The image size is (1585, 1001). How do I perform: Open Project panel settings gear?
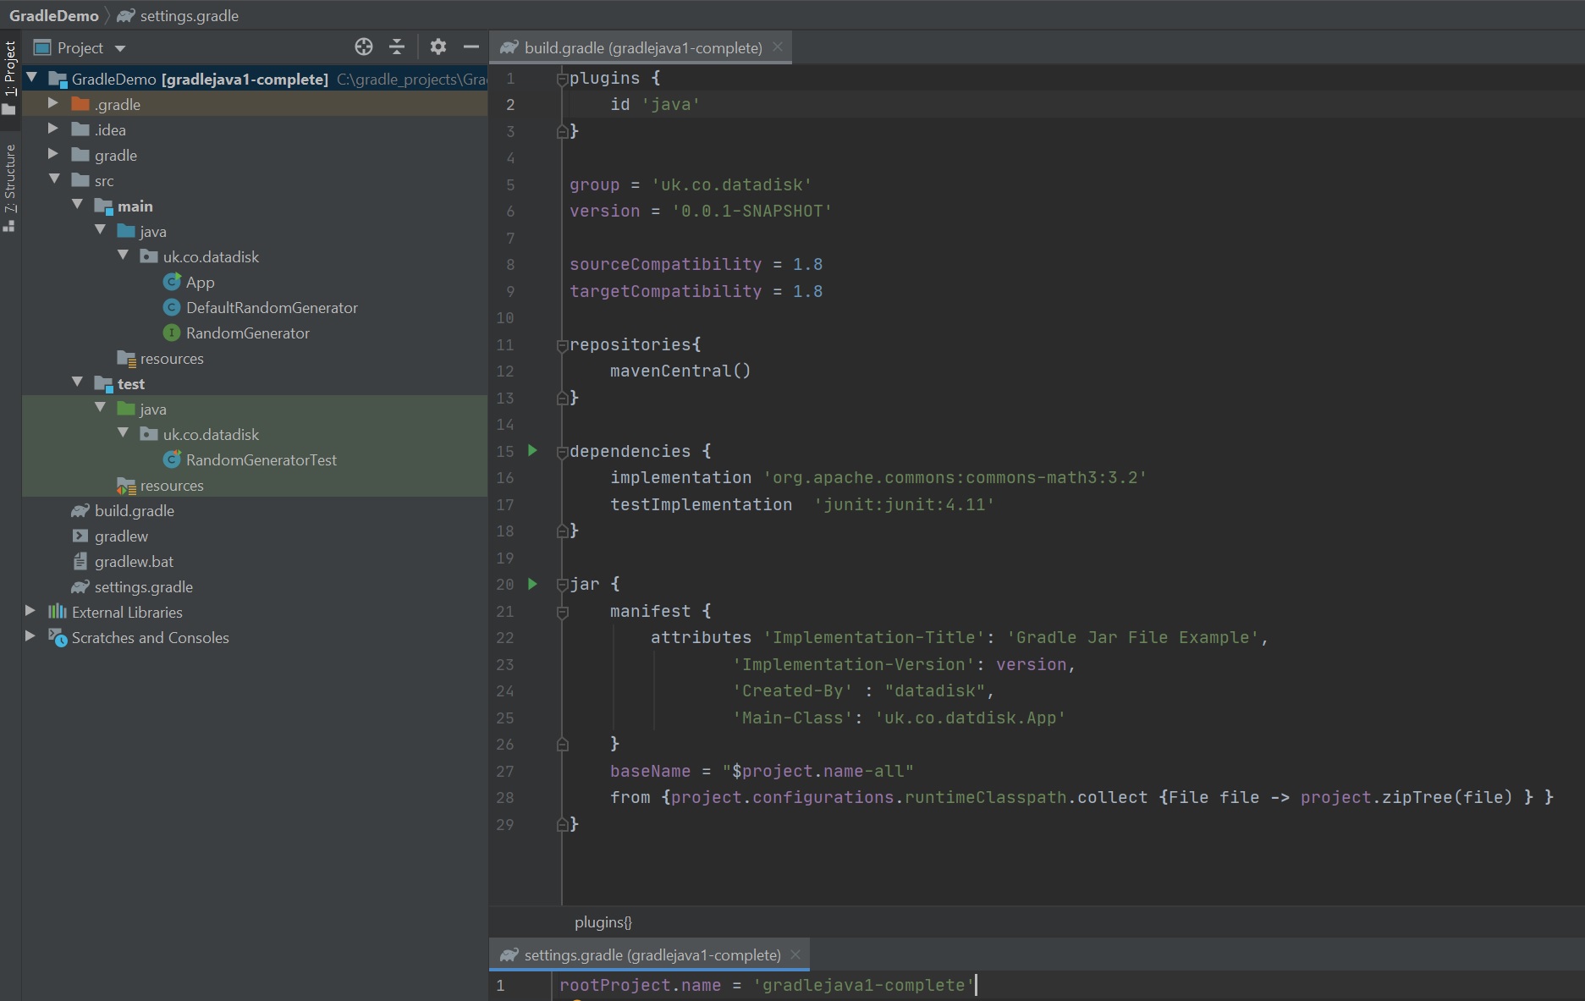click(438, 47)
